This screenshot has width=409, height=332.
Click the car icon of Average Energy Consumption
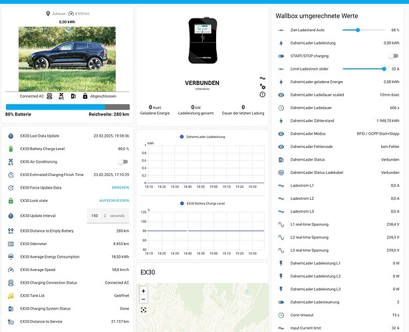[11, 256]
